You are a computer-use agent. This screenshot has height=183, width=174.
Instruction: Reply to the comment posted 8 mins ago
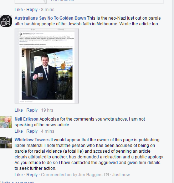coord(32,10)
